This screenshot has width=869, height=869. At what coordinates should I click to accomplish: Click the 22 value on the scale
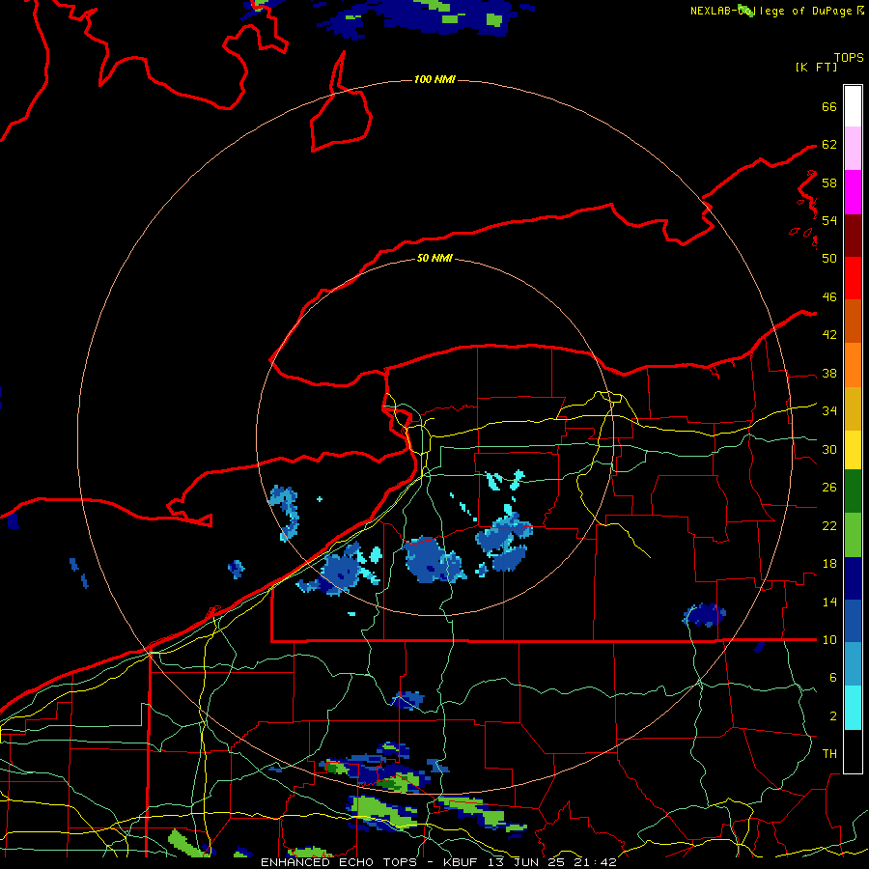pos(829,526)
